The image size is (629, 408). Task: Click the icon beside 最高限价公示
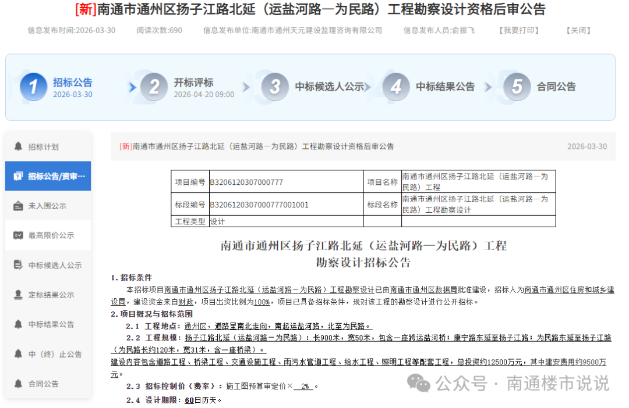point(19,235)
